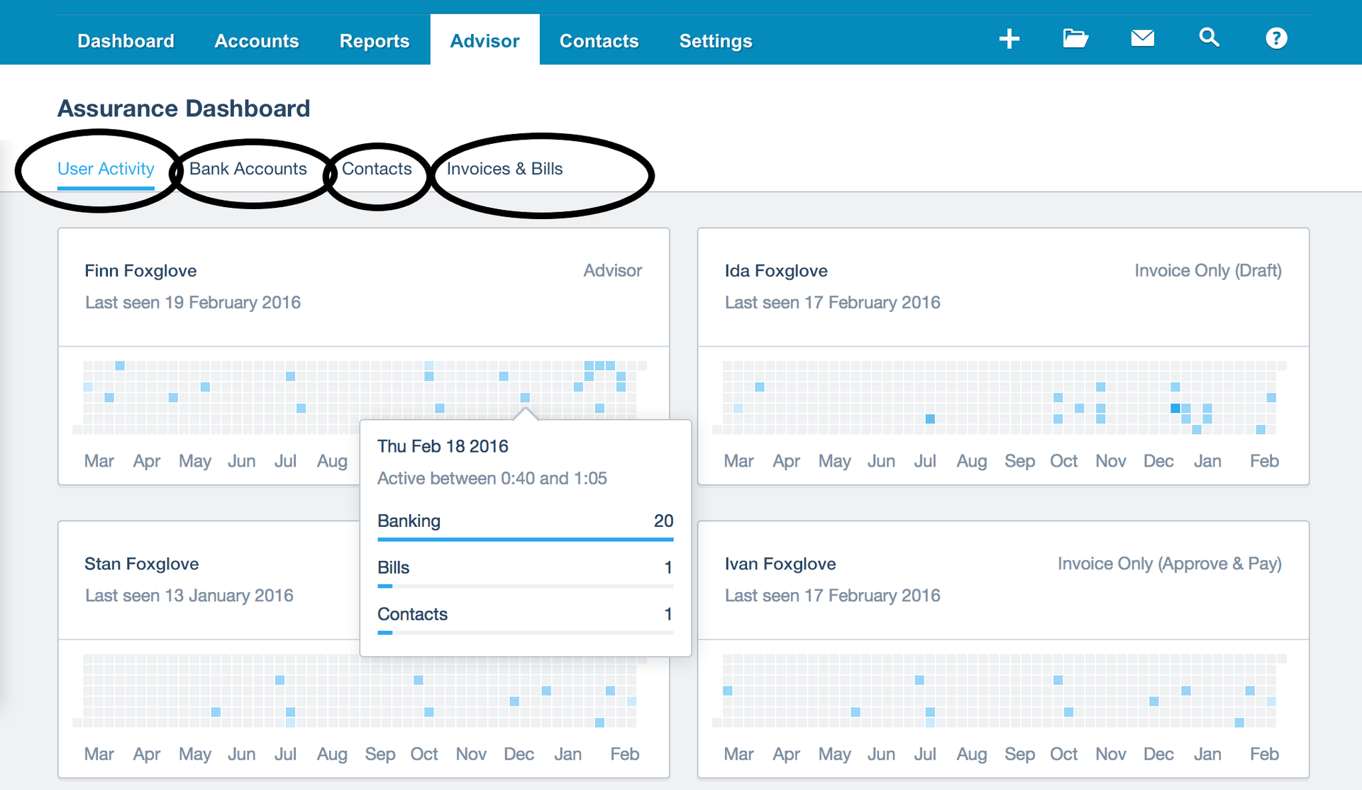Click Ivan Foxglove's user card name
The image size is (1362, 790).
coord(780,564)
